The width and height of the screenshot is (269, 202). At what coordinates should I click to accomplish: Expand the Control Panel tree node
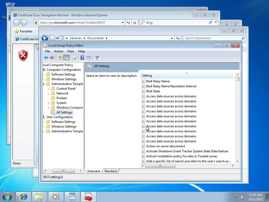point(48,89)
